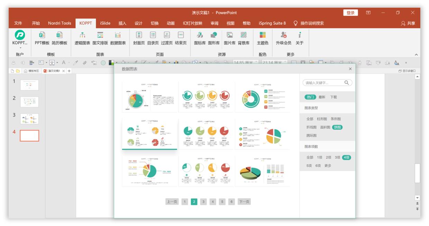Insert a 封面页 cover page
The width and height of the screenshot is (429, 226).
pos(139,38)
